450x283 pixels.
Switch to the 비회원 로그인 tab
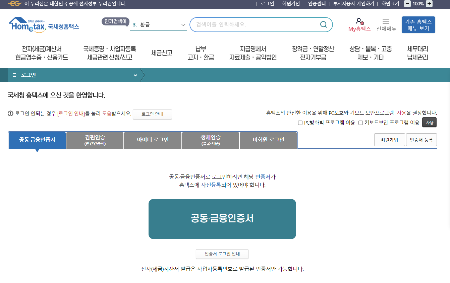(268, 140)
